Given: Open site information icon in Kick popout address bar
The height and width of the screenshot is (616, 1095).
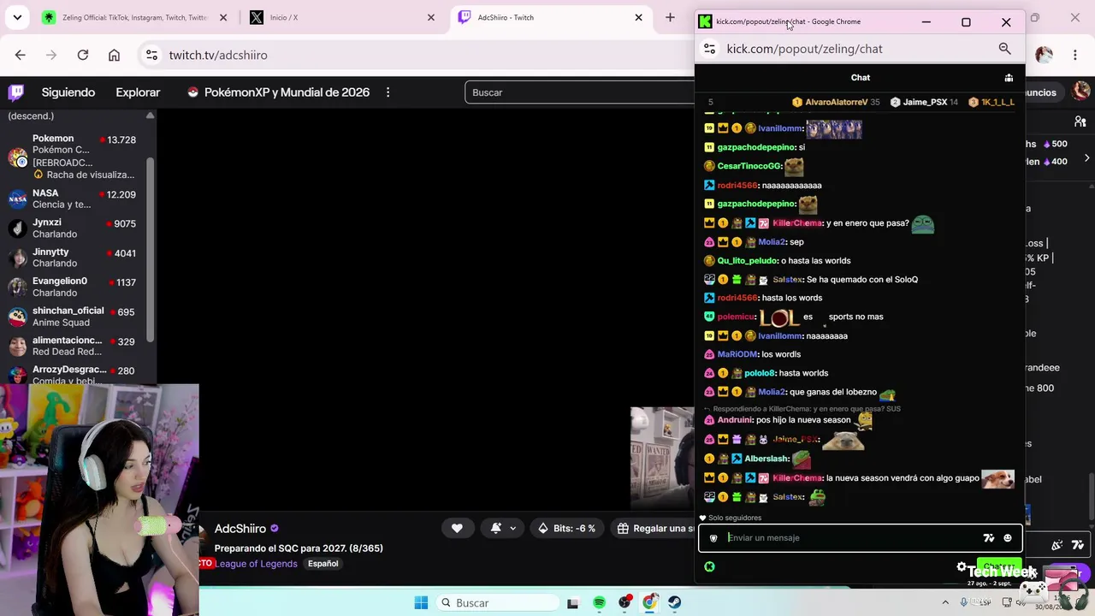Looking at the screenshot, I should (x=709, y=49).
